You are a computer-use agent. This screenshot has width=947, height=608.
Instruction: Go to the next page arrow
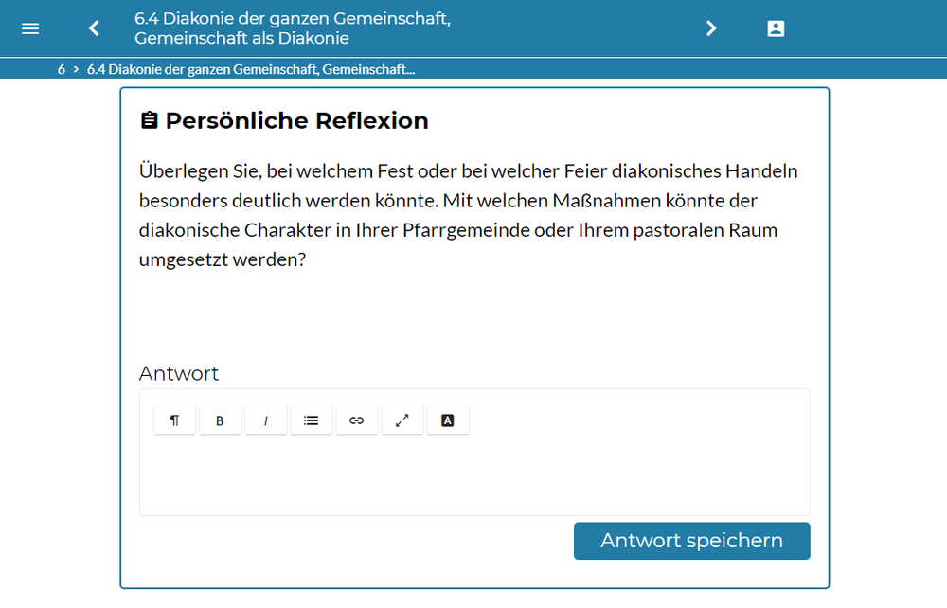pos(711,28)
